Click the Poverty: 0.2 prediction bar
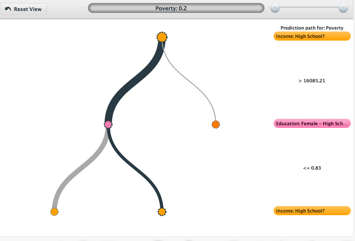355x241 pixels. pyautogui.click(x=176, y=8)
